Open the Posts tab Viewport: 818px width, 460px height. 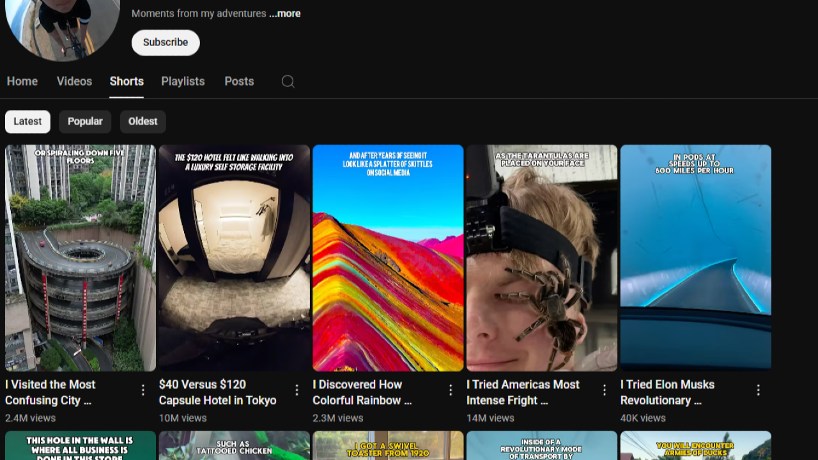(239, 81)
